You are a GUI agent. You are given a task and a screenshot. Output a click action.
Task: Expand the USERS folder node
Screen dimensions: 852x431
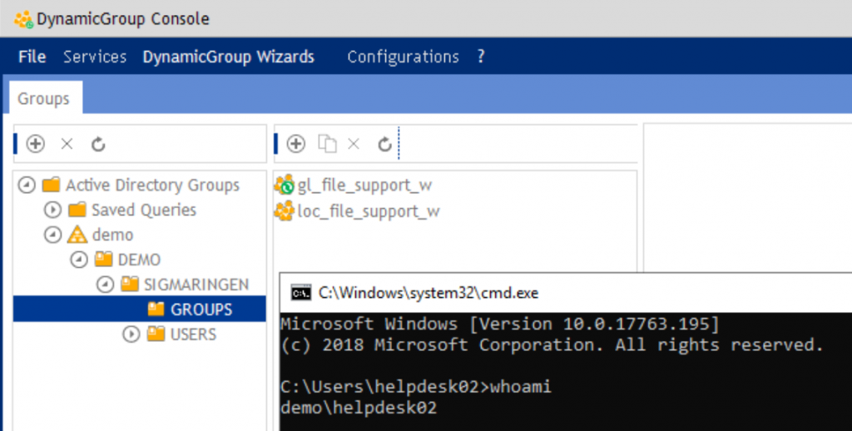pos(131,334)
